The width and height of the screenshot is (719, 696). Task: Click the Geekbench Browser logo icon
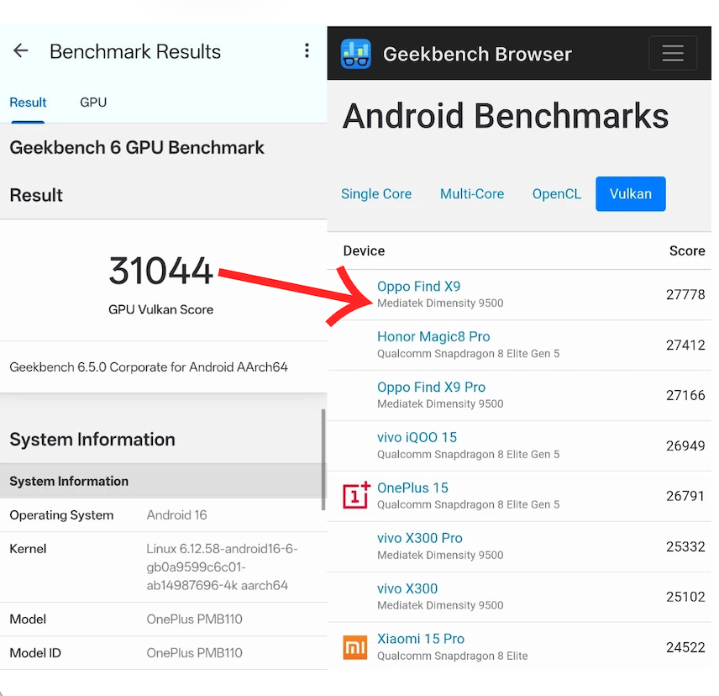click(x=355, y=54)
